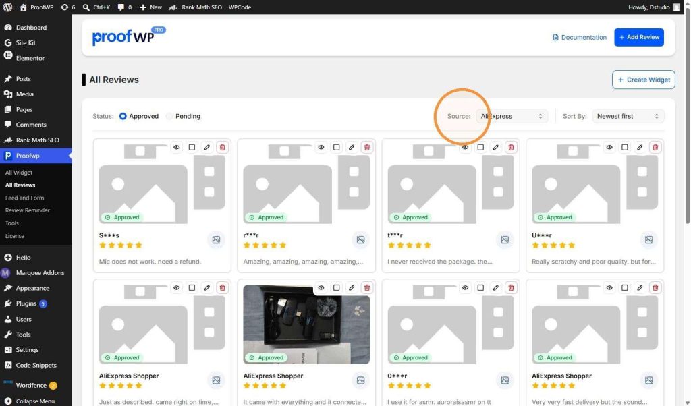Collapse the admin sidebar menu

36,401
